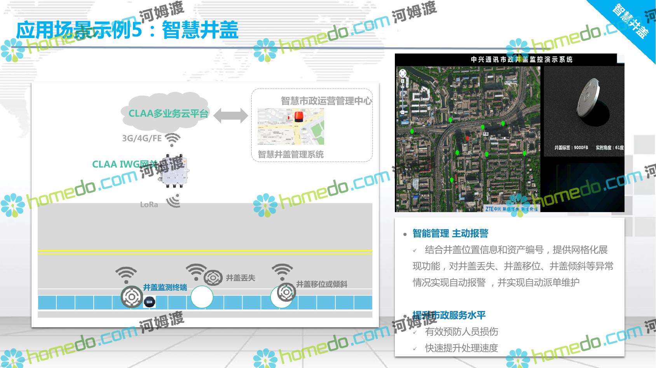The width and height of the screenshot is (656, 368).
Task: Select the manhole cover icon below 井盖监测终端
Action: [132, 297]
